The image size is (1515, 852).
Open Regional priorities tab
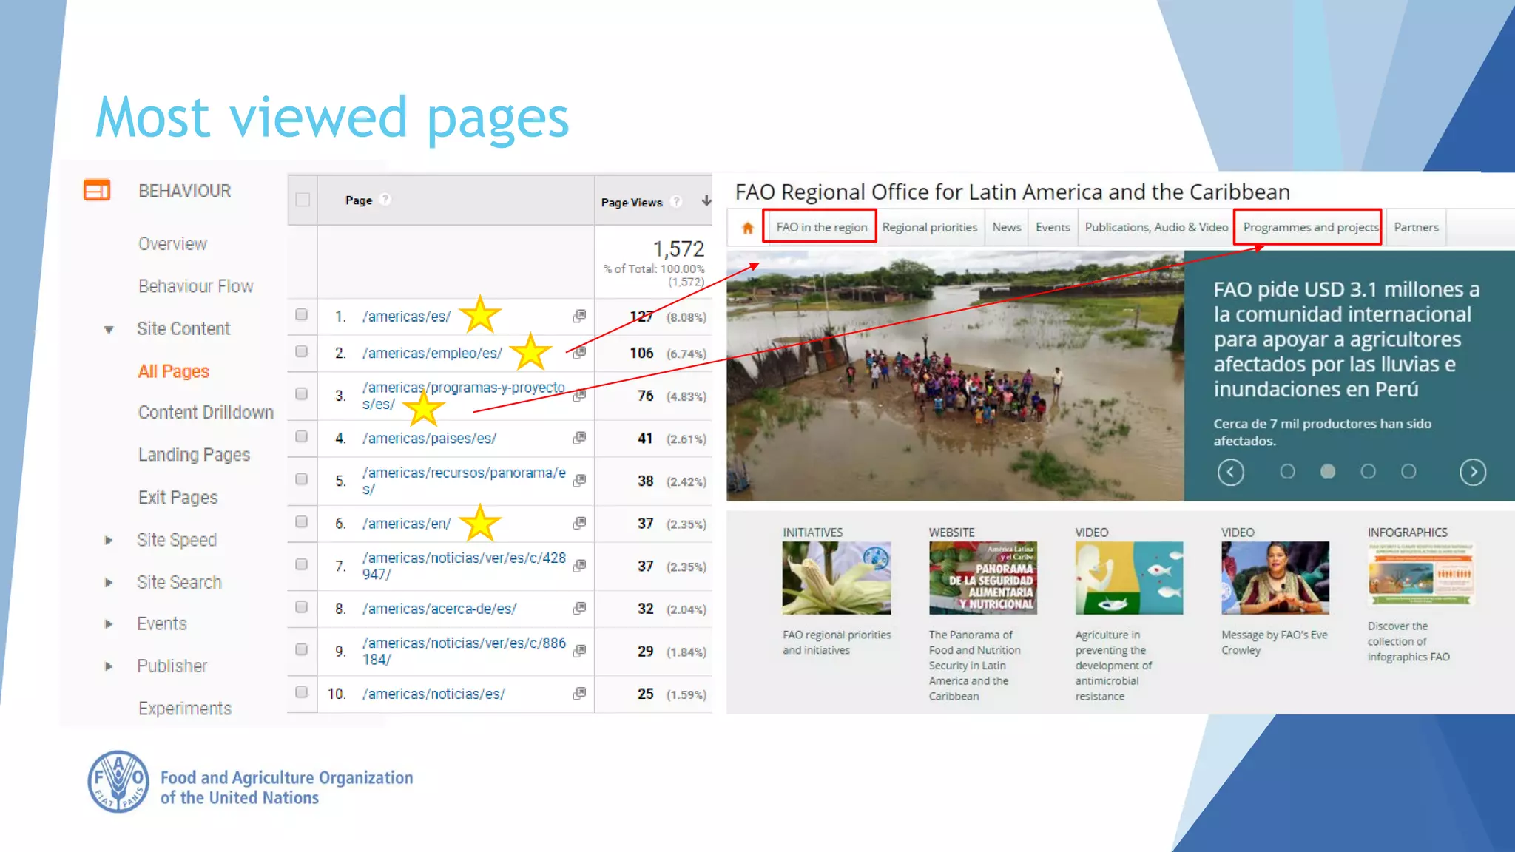[930, 228]
